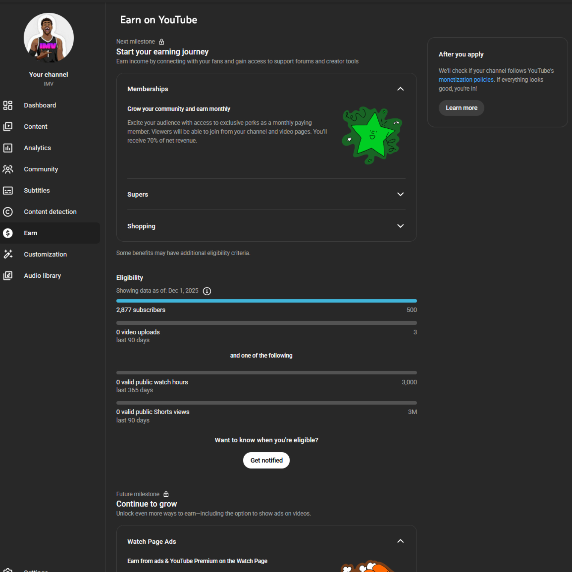The height and width of the screenshot is (572, 572).
Task: Expand the Shopping section
Action: tap(400, 226)
